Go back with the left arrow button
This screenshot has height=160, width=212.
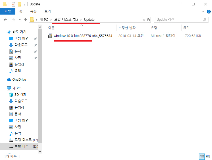[5, 20]
